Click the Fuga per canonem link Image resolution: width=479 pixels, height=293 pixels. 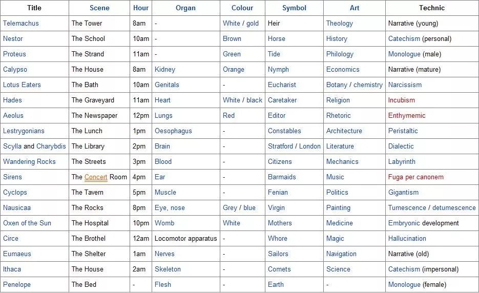tap(416, 177)
